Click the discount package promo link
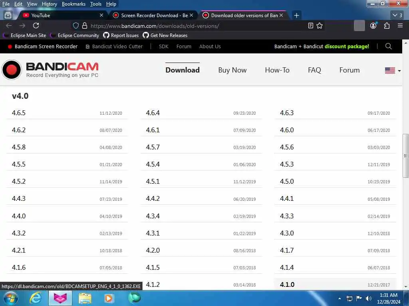409x306 pixels. [x=347, y=46]
